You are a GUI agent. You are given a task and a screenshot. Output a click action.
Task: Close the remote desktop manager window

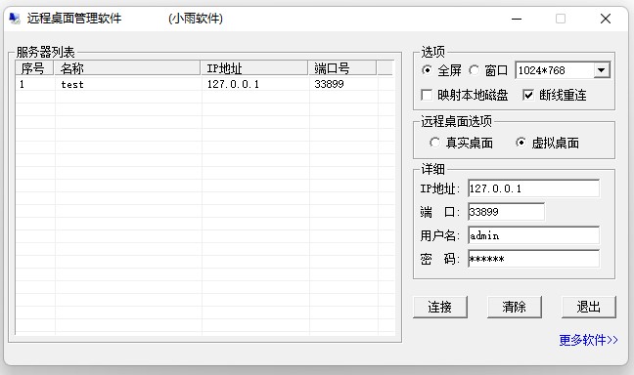click(x=606, y=19)
